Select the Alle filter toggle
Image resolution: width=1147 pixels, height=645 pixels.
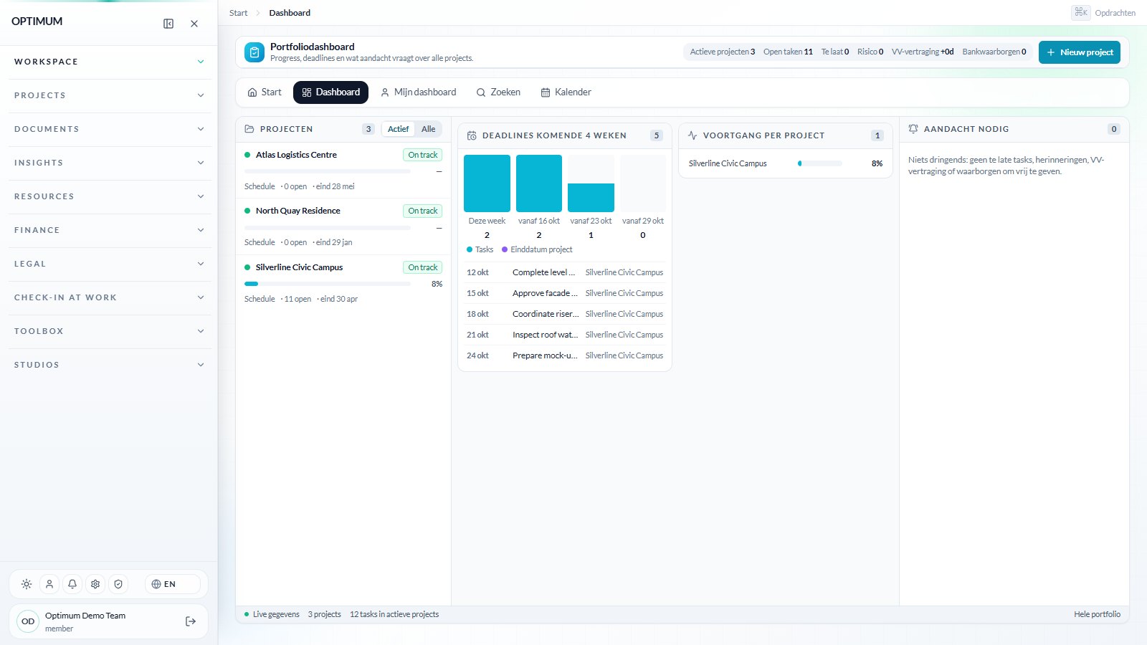[x=428, y=129]
